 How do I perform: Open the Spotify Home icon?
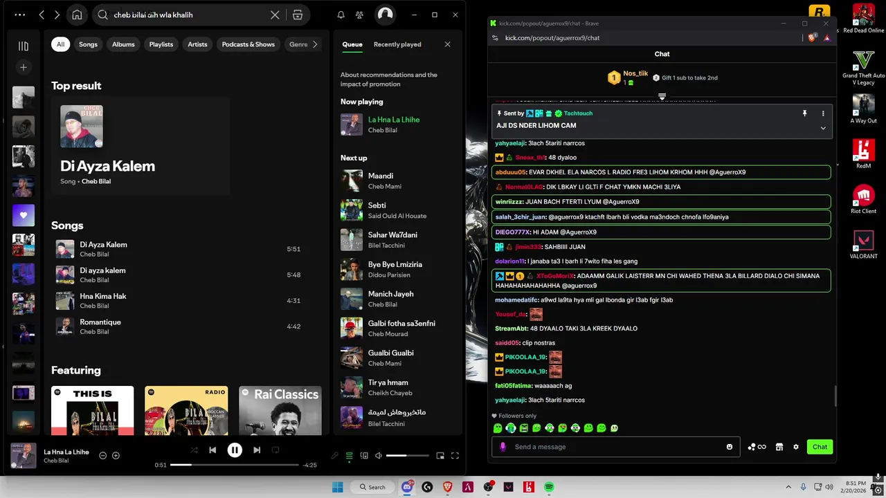click(77, 15)
